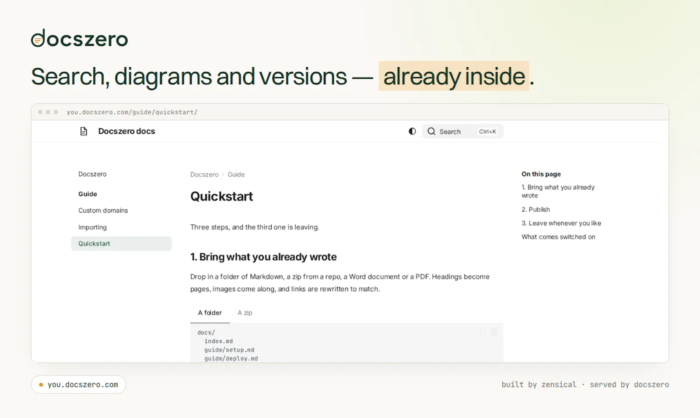Viewport: 700px width, 418px height.
Task: Select Quickstart in the sidebar
Action: pyautogui.click(x=121, y=244)
